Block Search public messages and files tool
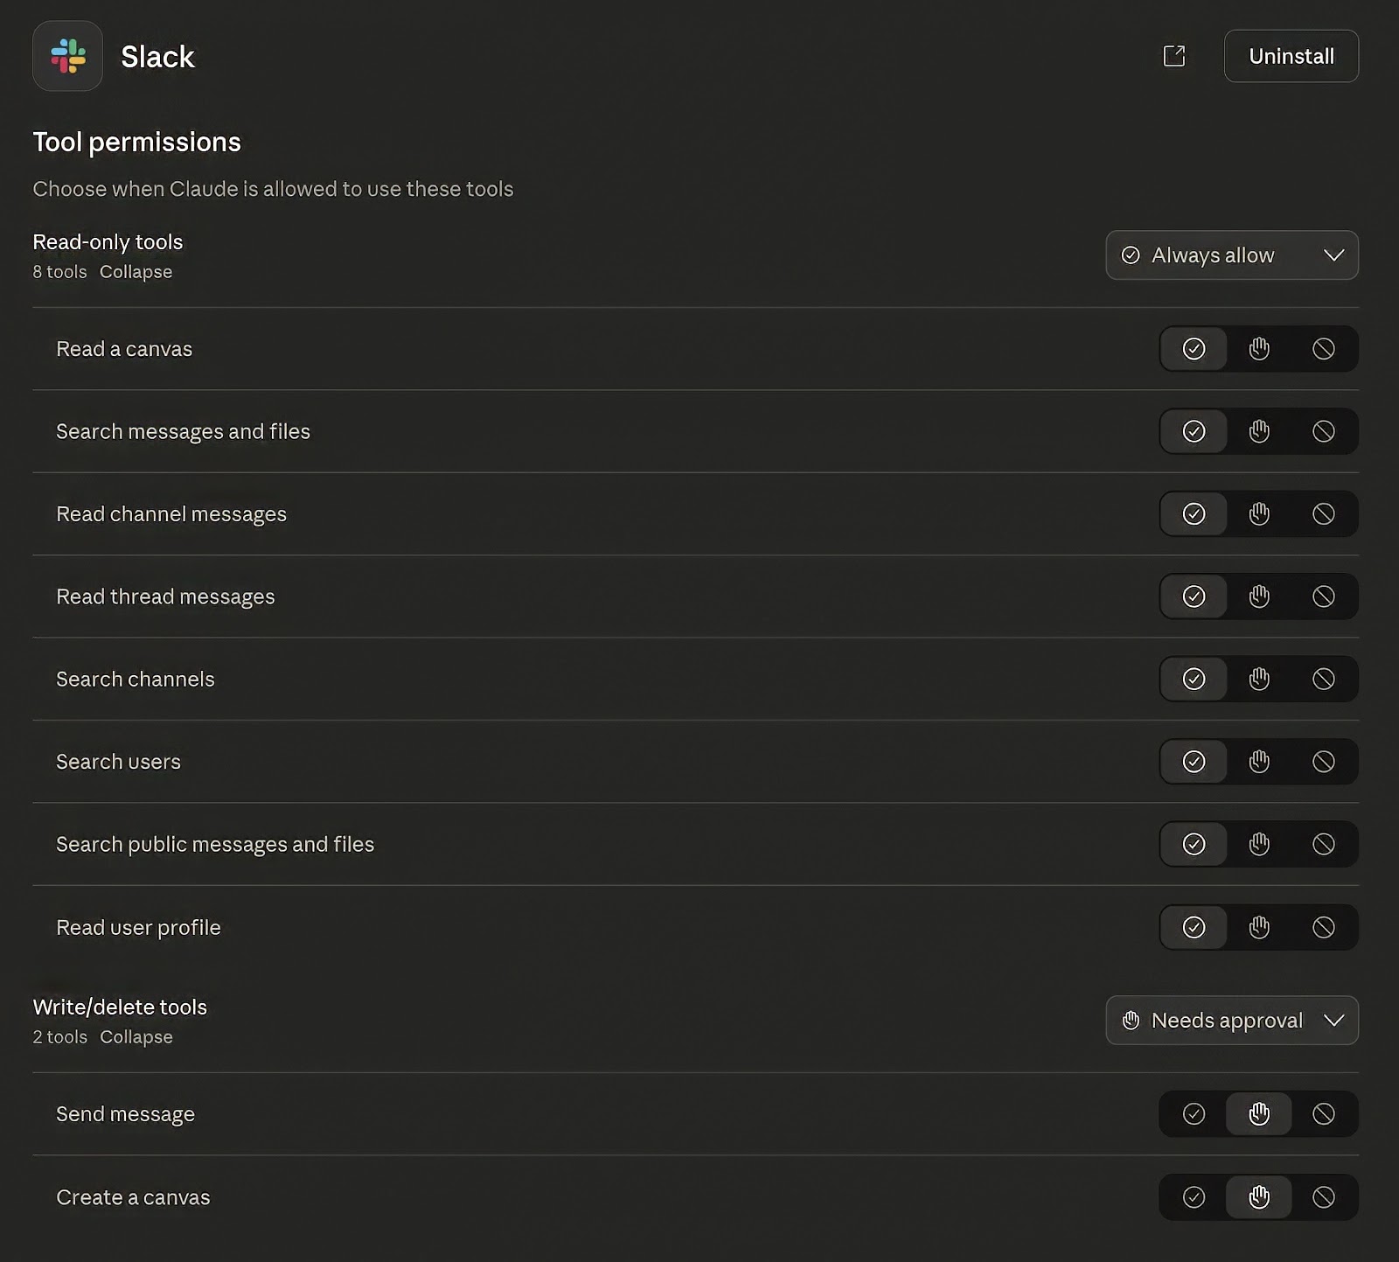This screenshot has height=1262, width=1399. pos(1324,844)
